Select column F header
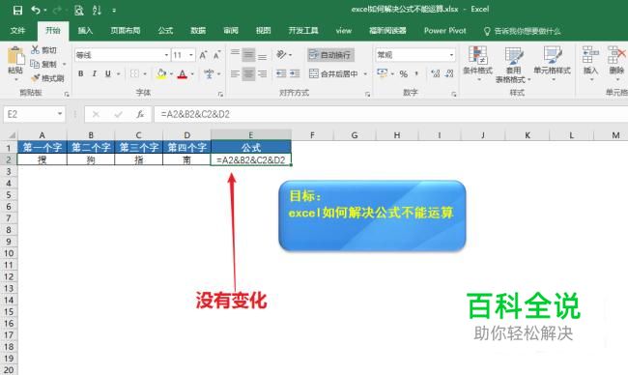The height and width of the screenshot is (375, 628). point(312,135)
